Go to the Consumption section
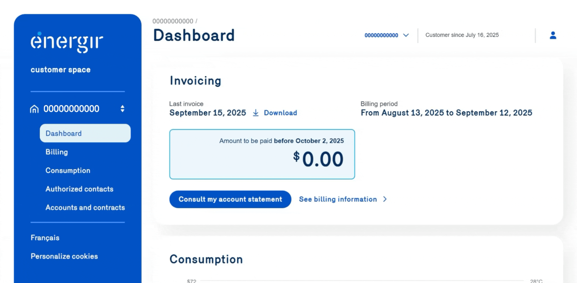 coord(68,170)
